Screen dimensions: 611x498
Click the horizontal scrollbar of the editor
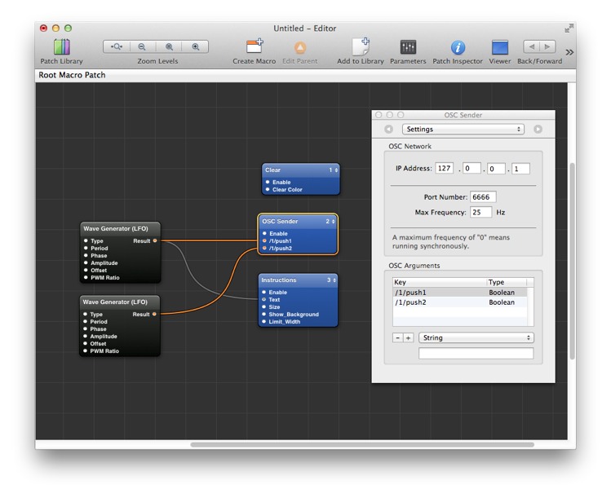361,445
